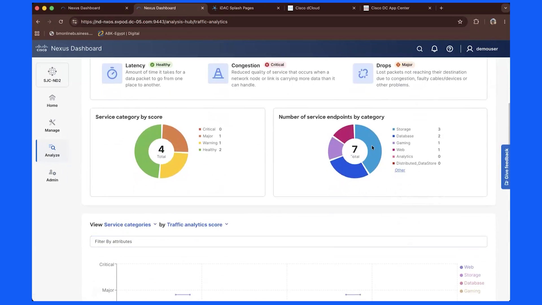This screenshot has width=542, height=305.
Task: Open the Nexus Dashboard search icon
Action: pos(419,49)
